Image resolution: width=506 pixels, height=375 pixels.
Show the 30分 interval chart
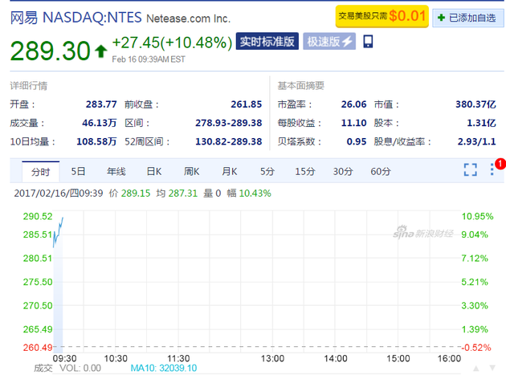[x=343, y=171]
